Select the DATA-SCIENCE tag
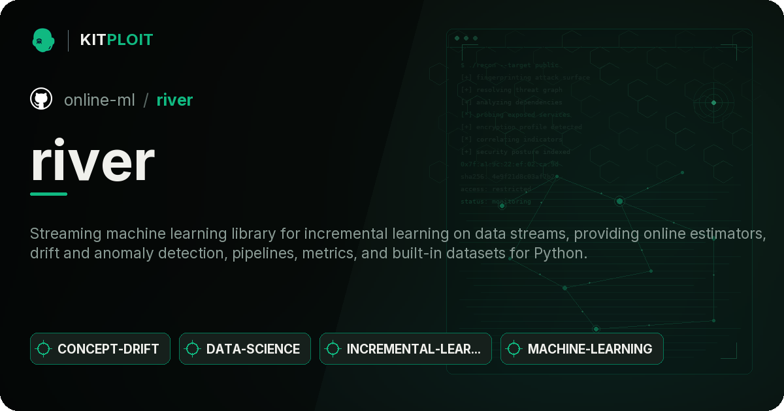The width and height of the screenshot is (784, 411). (x=245, y=349)
